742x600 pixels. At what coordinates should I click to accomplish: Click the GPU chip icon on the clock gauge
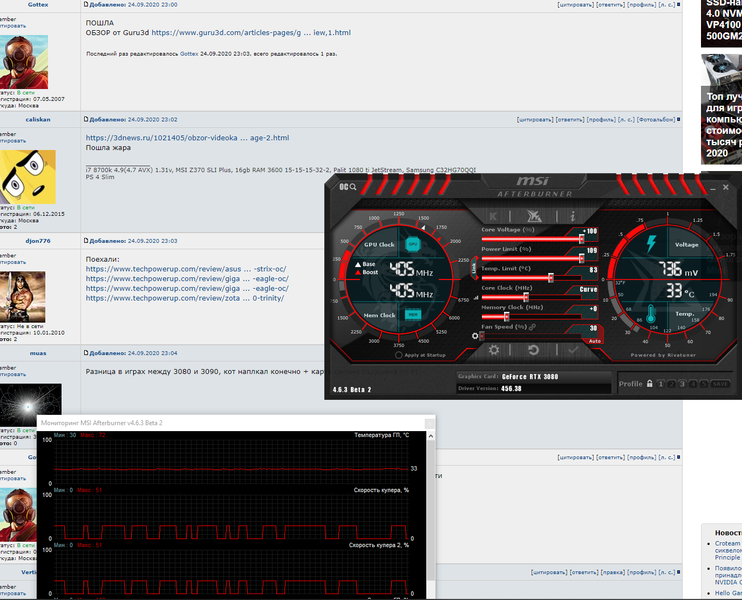pyautogui.click(x=413, y=244)
